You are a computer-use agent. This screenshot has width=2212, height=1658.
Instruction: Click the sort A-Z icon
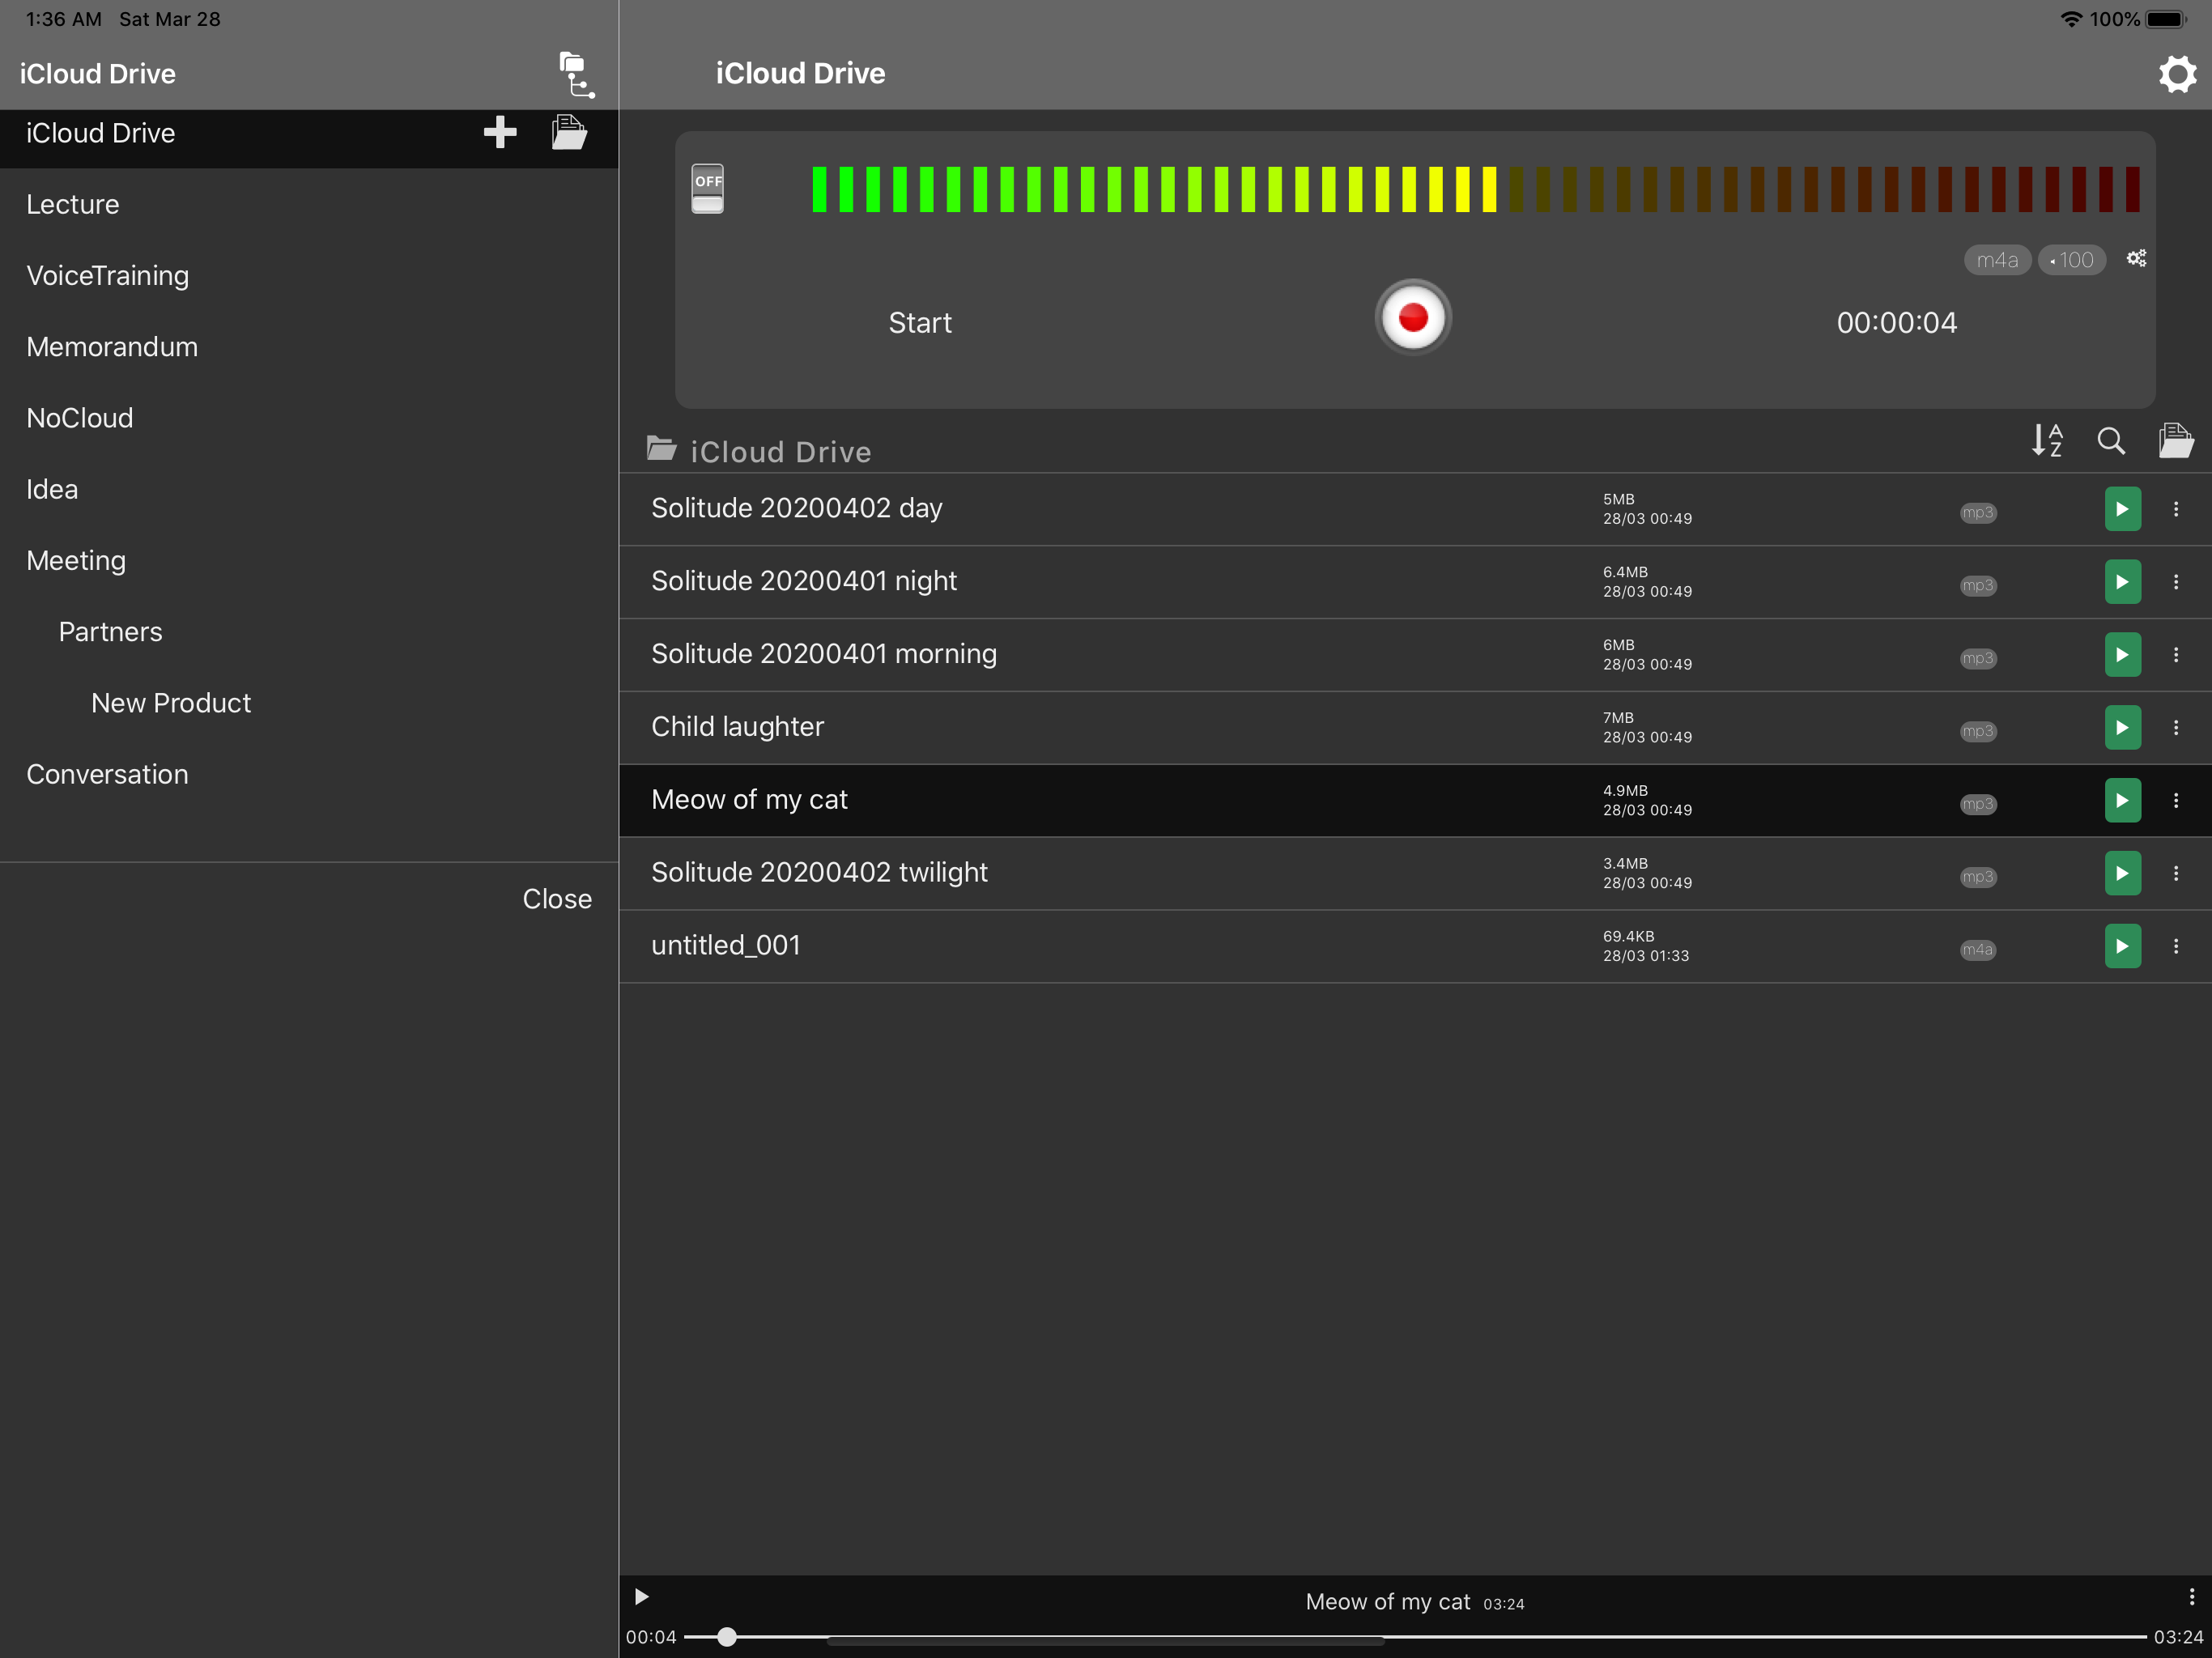(x=2047, y=440)
